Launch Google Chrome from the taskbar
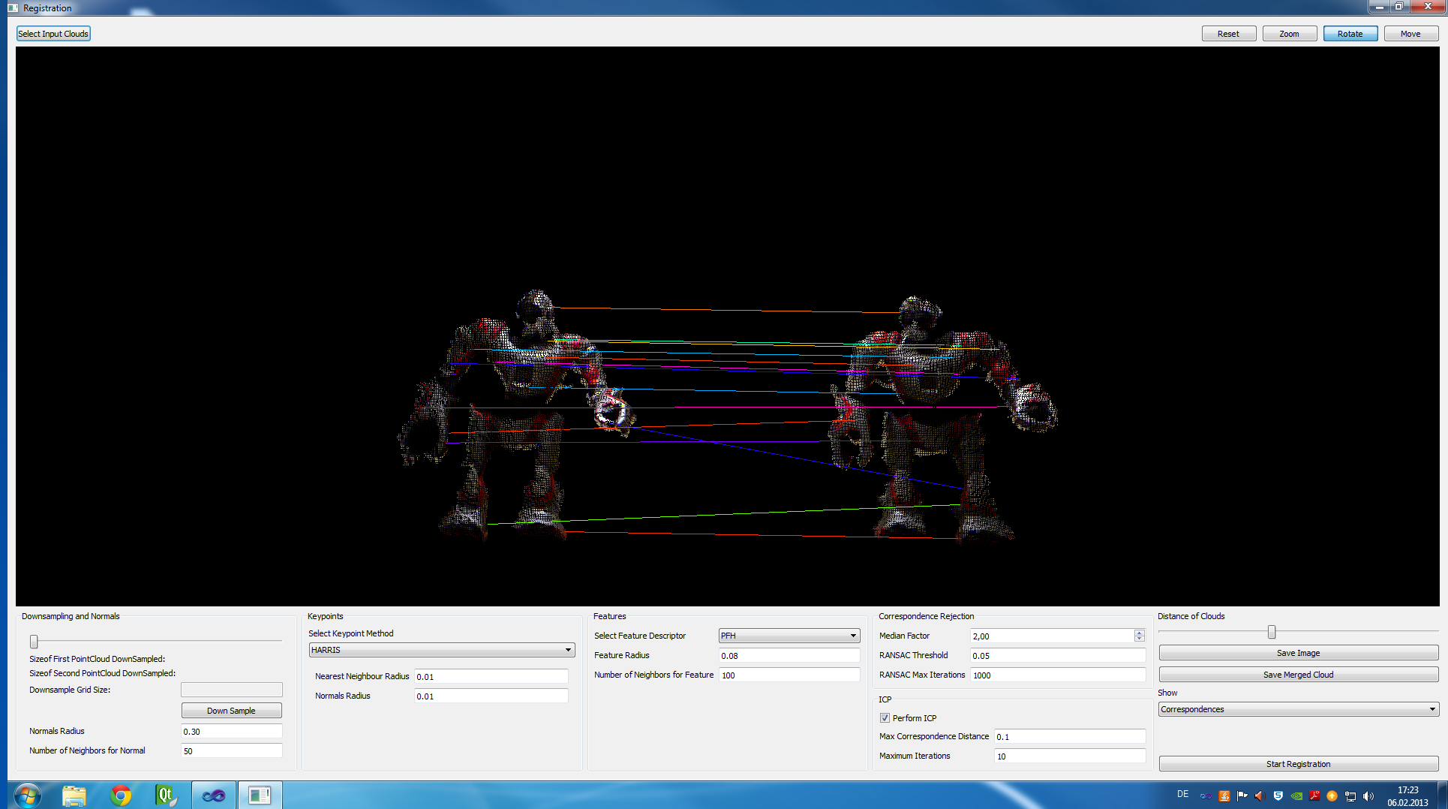This screenshot has width=1448, height=809. (121, 795)
